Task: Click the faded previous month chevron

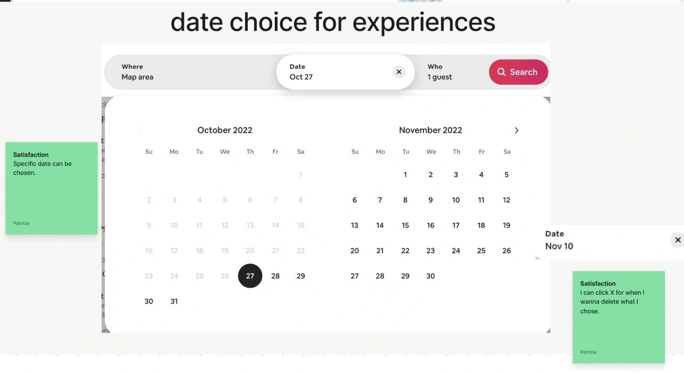Action: 140,131
